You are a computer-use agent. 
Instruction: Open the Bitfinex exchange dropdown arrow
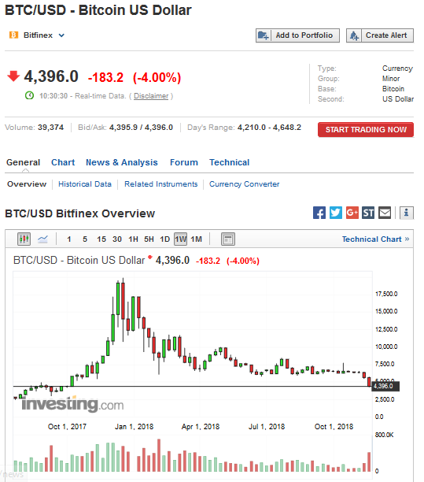(x=61, y=35)
